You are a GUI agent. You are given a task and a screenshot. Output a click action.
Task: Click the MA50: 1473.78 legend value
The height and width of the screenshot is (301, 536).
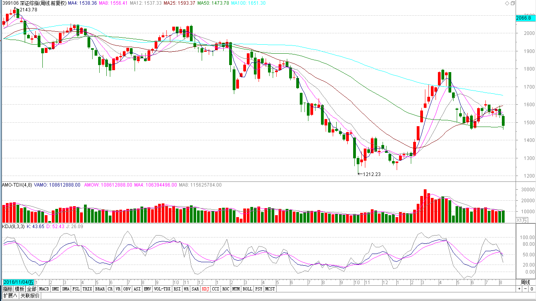pyautogui.click(x=213, y=3)
